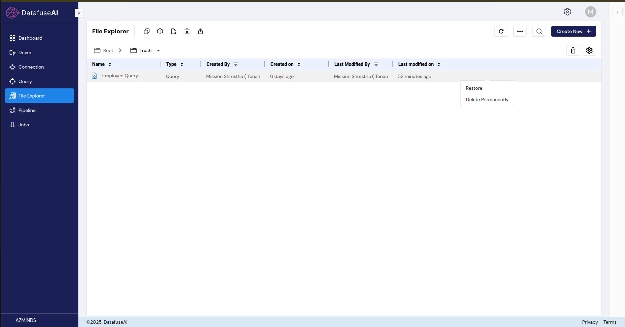Click the export/share icon in toolbar
This screenshot has height=327, width=625.
tap(200, 31)
